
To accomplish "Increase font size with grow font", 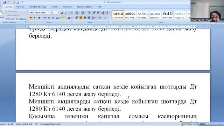I will point(62,13).
